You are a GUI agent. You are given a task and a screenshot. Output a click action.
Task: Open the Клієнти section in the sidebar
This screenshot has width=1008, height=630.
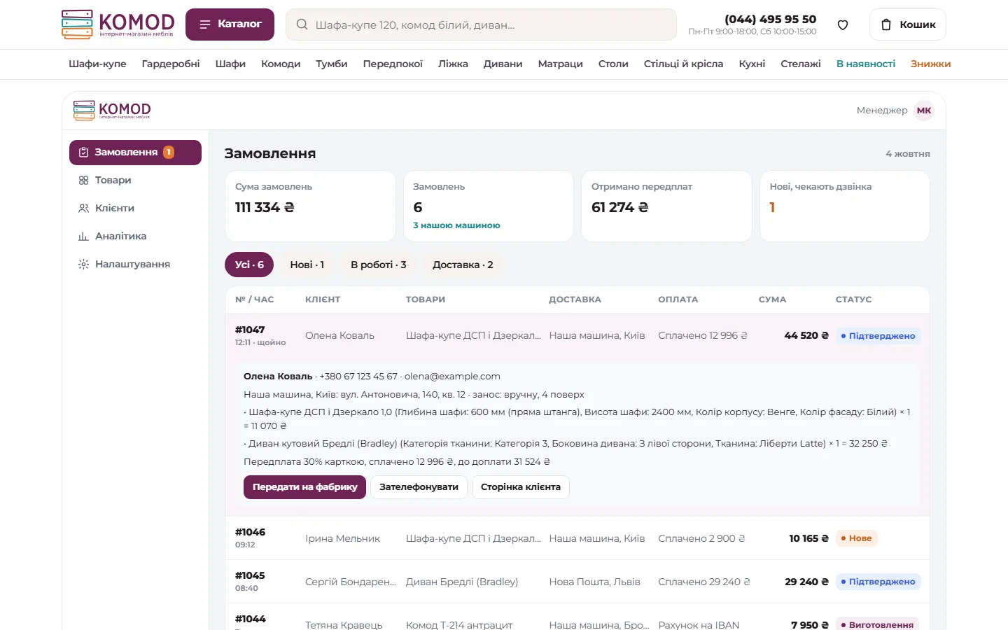click(135, 208)
